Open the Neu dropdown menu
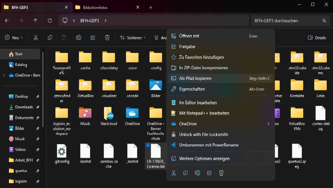333x188 pixels. [x=14, y=38]
